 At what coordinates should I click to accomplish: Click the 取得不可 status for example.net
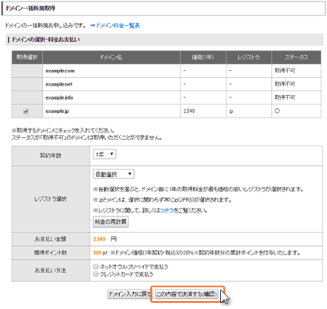coord(285,84)
